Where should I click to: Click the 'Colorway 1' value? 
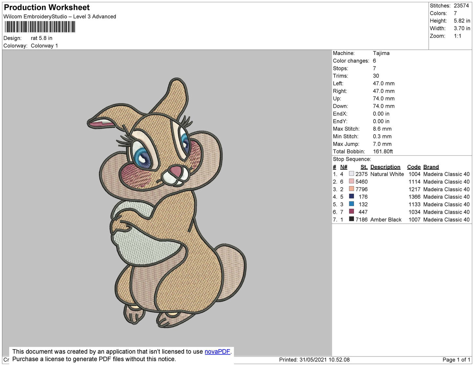pyautogui.click(x=44, y=46)
